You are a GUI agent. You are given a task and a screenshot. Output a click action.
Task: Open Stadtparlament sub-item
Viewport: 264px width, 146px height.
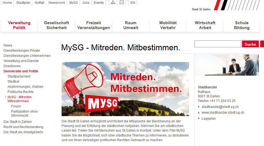pyautogui.click(x=19, y=76)
